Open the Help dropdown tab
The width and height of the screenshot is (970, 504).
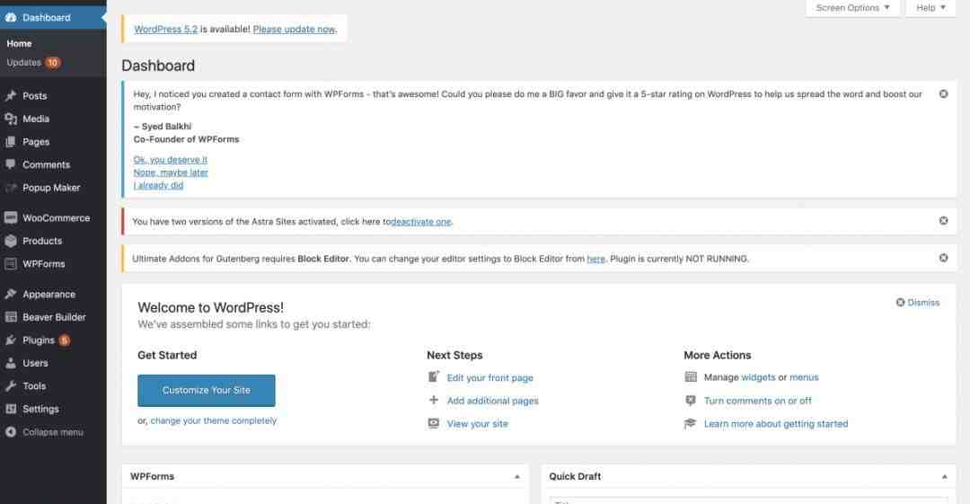(x=930, y=8)
